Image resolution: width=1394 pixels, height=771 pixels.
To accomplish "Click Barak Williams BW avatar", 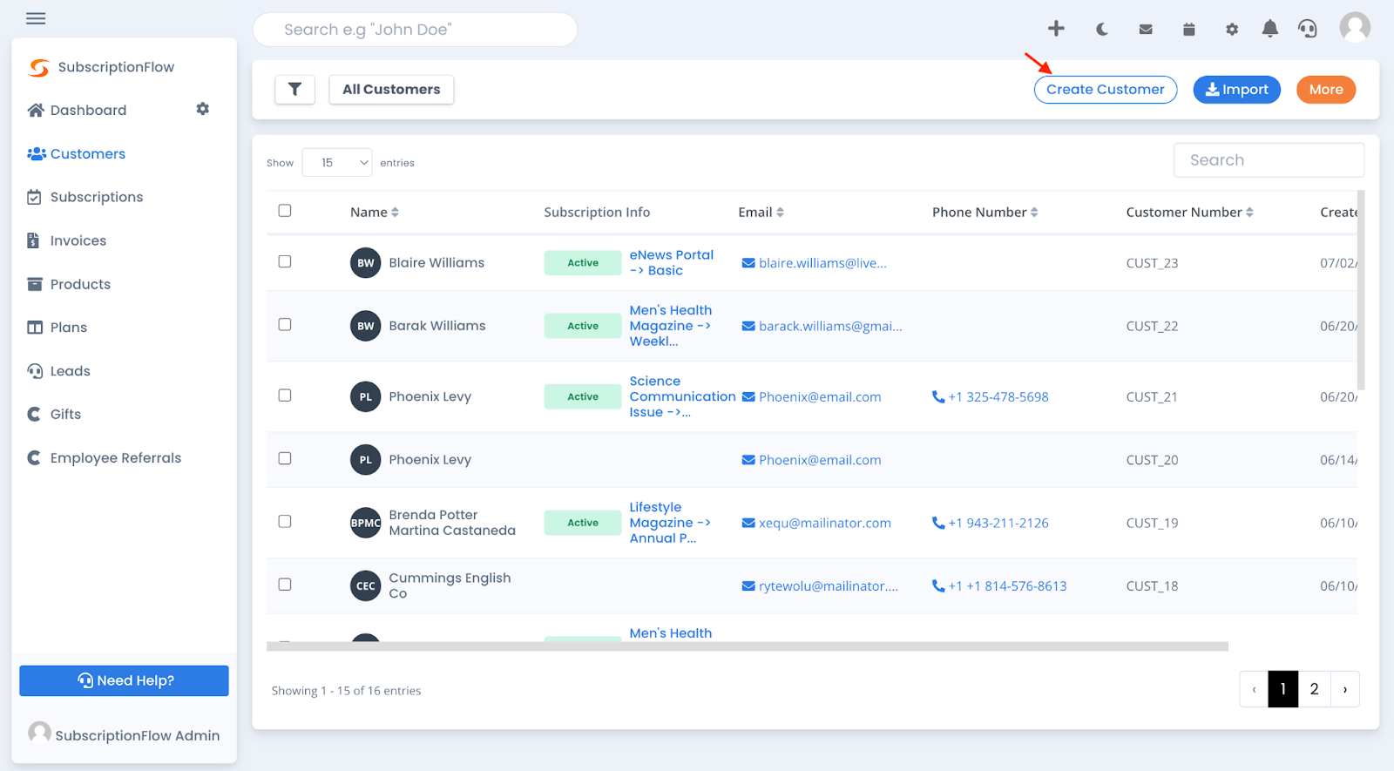I will click(366, 326).
